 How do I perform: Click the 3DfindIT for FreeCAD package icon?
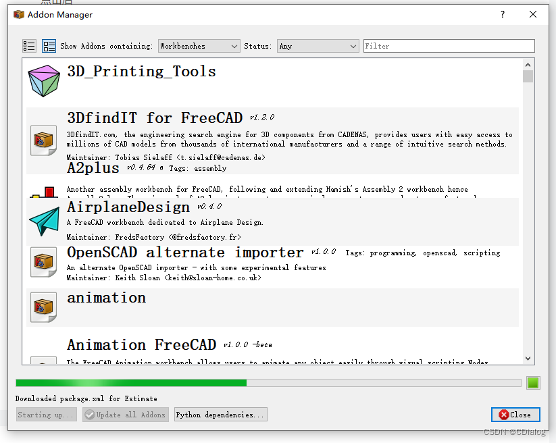[x=44, y=140]
